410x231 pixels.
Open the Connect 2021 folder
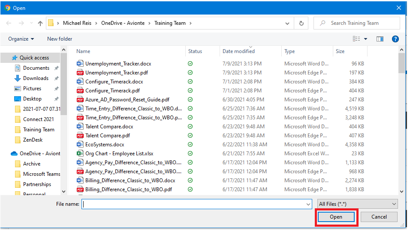[38, 119]
